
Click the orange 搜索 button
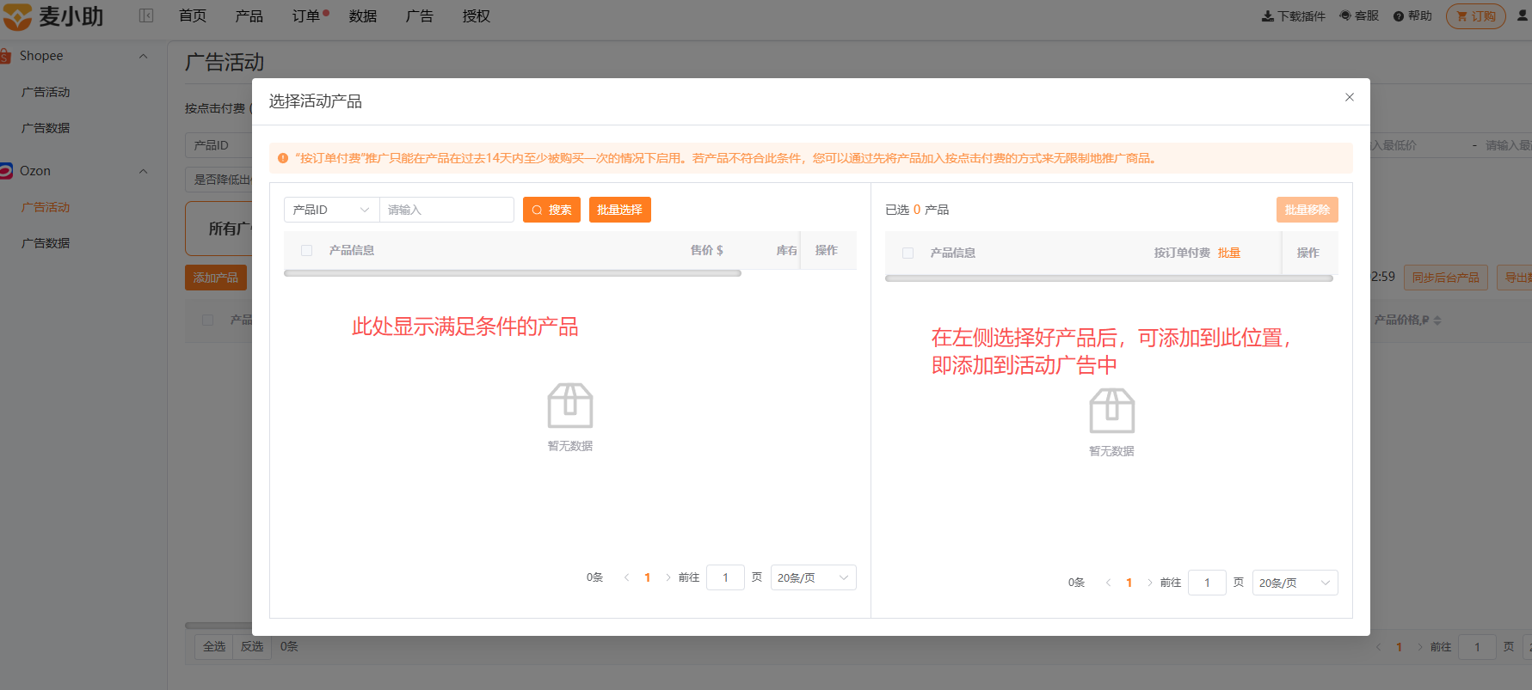pos(551,210)
